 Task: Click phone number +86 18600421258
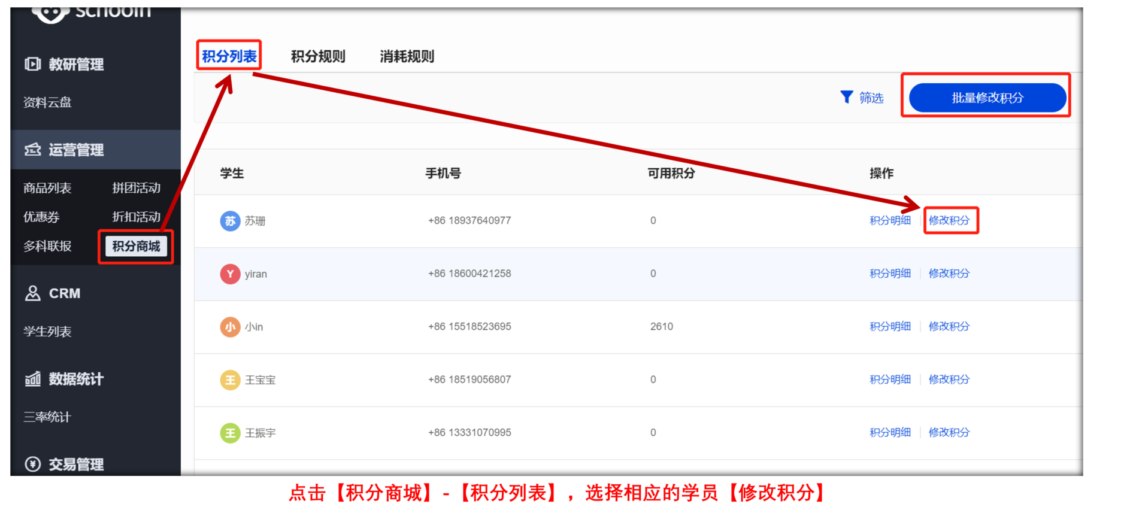[x=469, y=274]
